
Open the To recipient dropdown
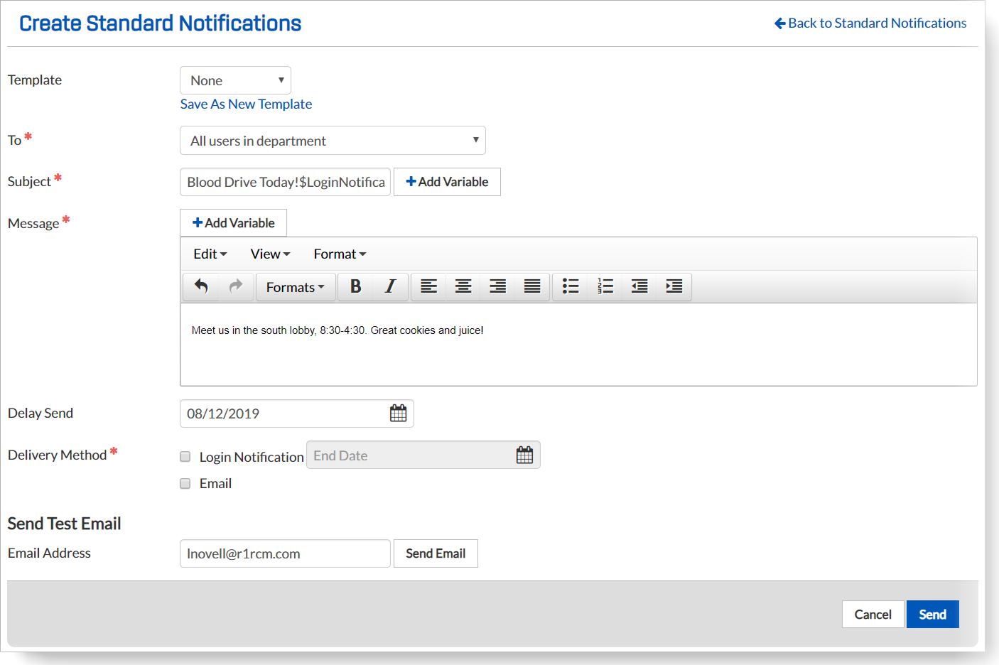[x=332, y=140]
